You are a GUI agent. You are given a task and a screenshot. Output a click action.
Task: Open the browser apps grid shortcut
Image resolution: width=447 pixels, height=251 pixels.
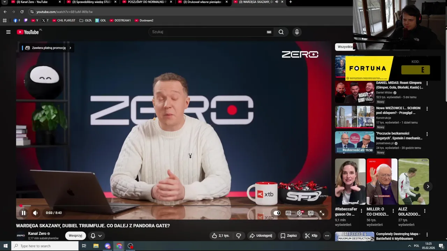pos(5,21)
